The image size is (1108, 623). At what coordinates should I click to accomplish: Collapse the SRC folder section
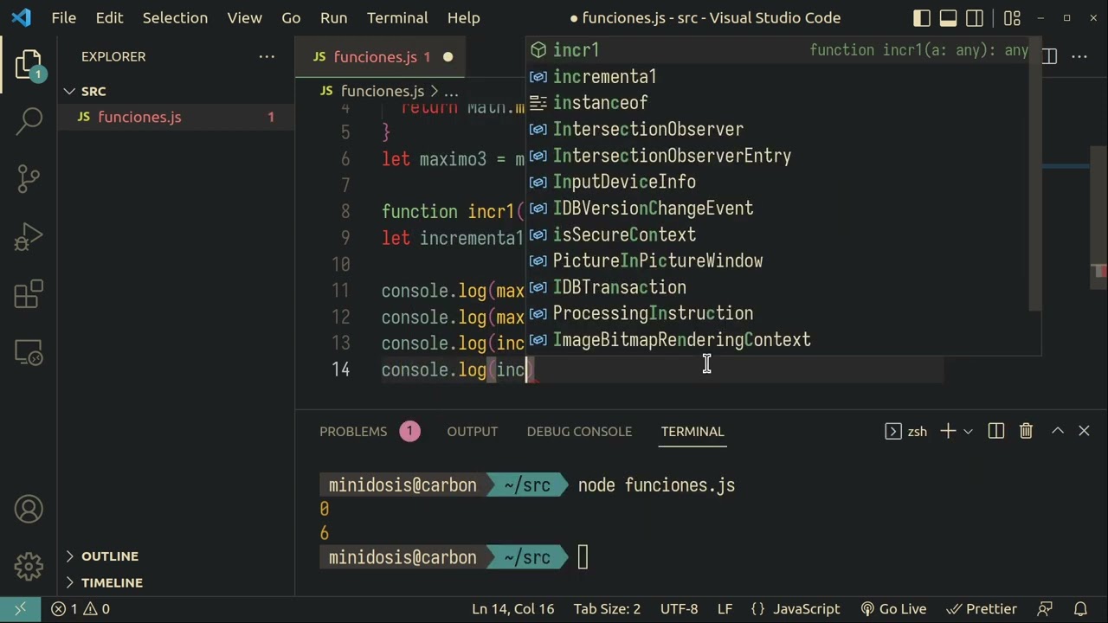tap(177, 91)
